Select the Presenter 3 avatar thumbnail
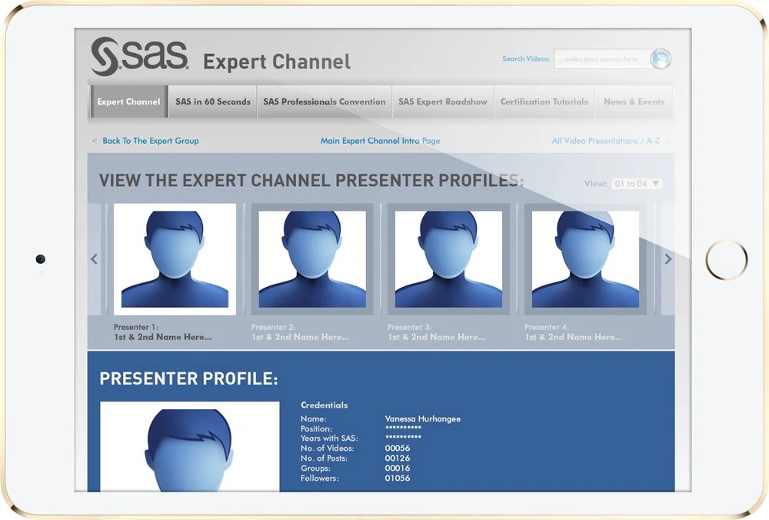The height and width of the screenshot is (520, 769). tap(449, 259)
